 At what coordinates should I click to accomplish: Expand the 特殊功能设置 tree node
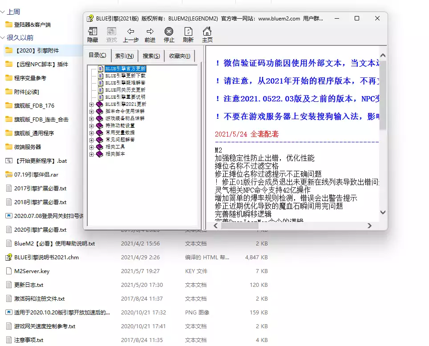pos(91,126)
